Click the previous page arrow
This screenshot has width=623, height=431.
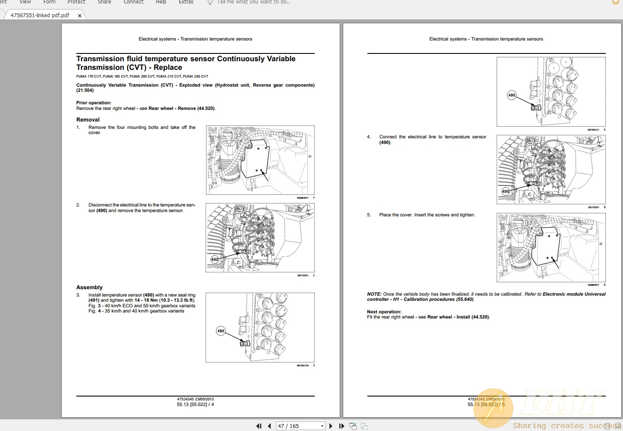tap(269, 426)
